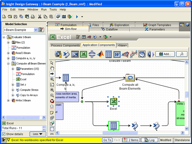Click the blue run arrow
192x144 pixels.
tap(77, 17)
